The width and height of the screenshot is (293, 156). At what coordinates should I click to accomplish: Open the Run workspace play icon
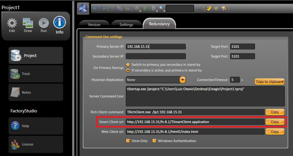[x=44, y=23]
